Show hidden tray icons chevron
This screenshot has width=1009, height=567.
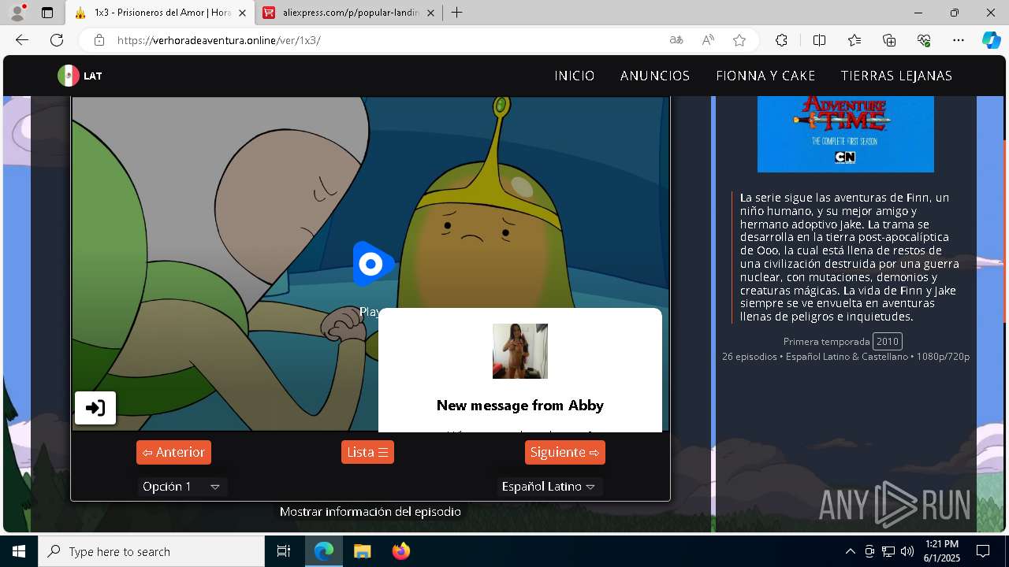point(850,551)
